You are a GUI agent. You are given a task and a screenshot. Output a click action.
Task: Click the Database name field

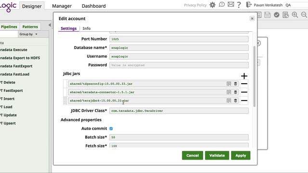(x=179, y=48)
